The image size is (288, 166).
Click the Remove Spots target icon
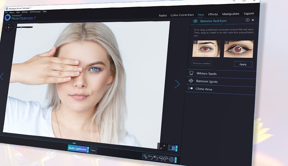(x=191, y=81)
